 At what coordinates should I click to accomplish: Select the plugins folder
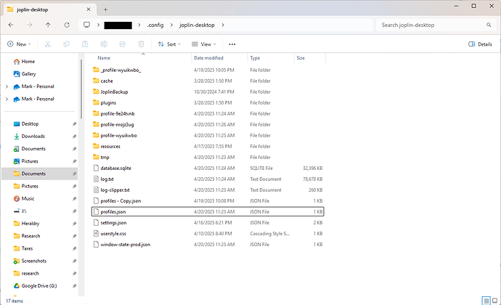point(208,102)
